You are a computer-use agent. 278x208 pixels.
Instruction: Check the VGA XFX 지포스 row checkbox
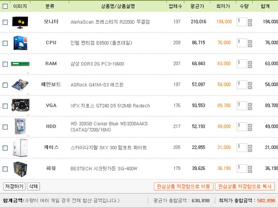[x=5, y=106]
